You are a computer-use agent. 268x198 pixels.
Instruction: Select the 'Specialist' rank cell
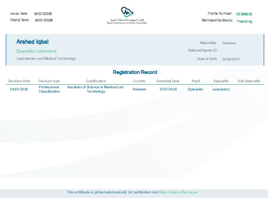pos(195,89)
